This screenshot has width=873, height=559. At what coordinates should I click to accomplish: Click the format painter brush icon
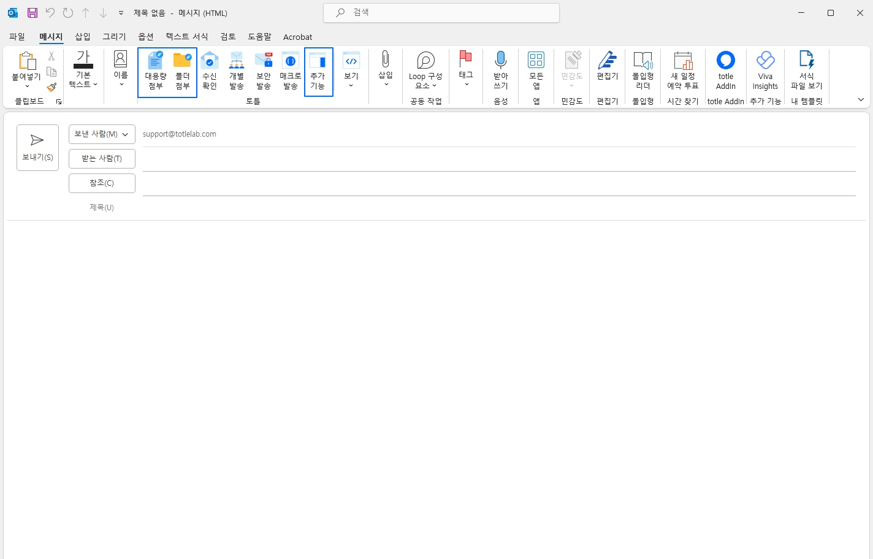point(51,88)
